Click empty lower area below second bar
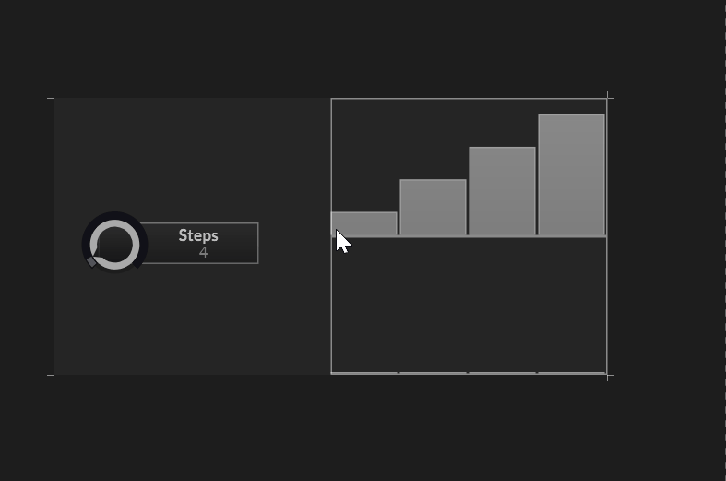This screenshot has height=481, width=726. click(x=433, y=305)
